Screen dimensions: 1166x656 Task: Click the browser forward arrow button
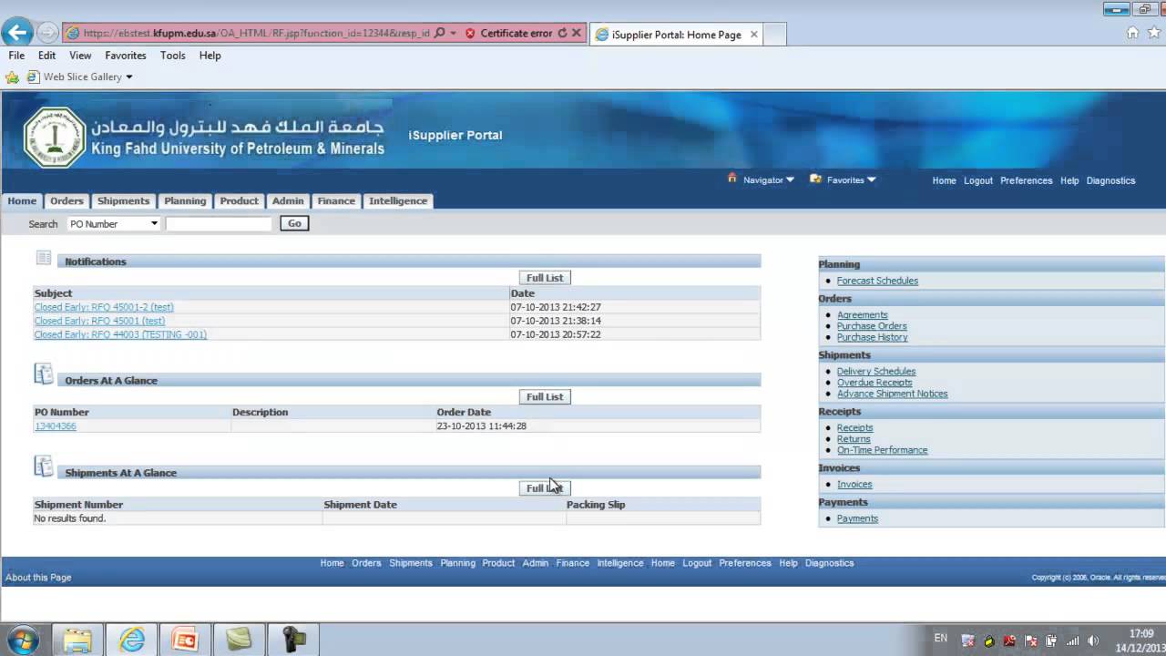[47, 33]
